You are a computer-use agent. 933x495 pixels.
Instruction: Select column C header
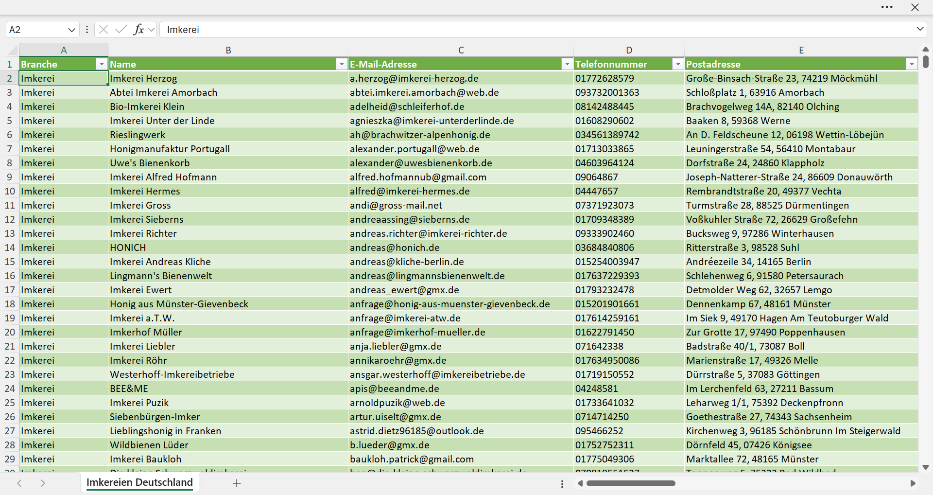coord(461,50)
